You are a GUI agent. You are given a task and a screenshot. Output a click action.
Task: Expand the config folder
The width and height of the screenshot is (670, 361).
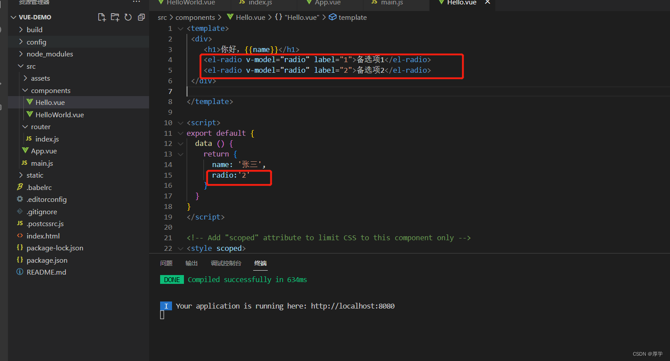tap(21, 41)
